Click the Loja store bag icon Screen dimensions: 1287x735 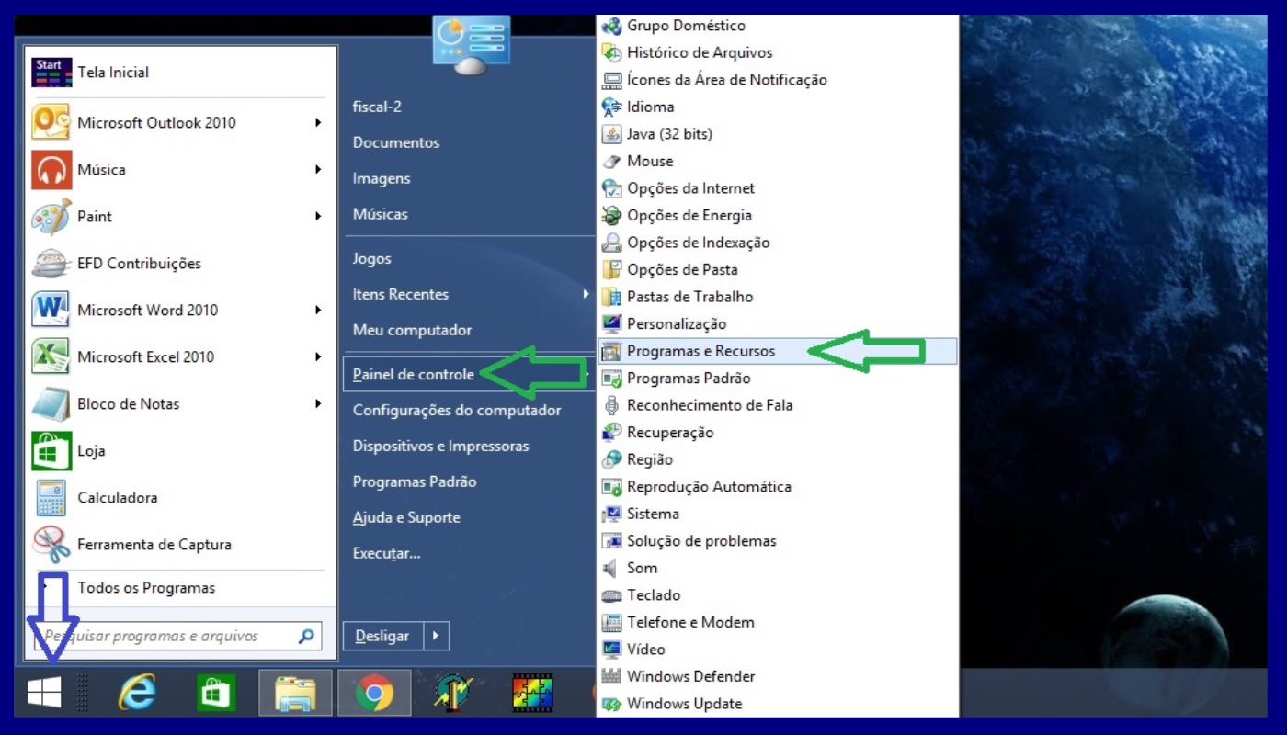(x=51, y=450)
